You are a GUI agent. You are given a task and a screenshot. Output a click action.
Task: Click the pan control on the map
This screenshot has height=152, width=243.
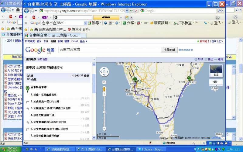[104, 71]
